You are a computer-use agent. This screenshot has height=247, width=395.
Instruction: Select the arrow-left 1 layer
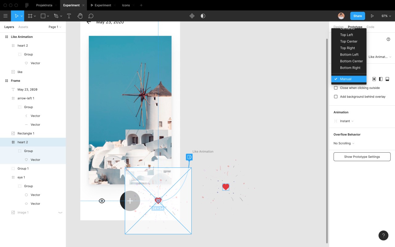33,98
